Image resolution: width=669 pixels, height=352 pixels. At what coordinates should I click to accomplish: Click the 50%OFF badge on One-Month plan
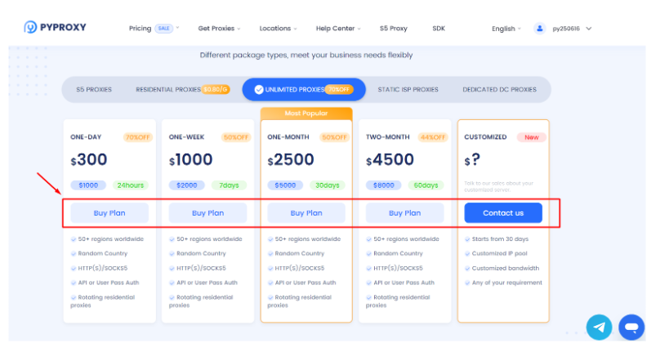click(335, 137)
